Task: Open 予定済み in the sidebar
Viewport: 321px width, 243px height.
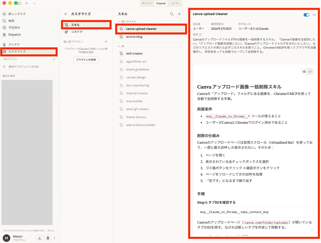Action: click(x=14, y=28)
